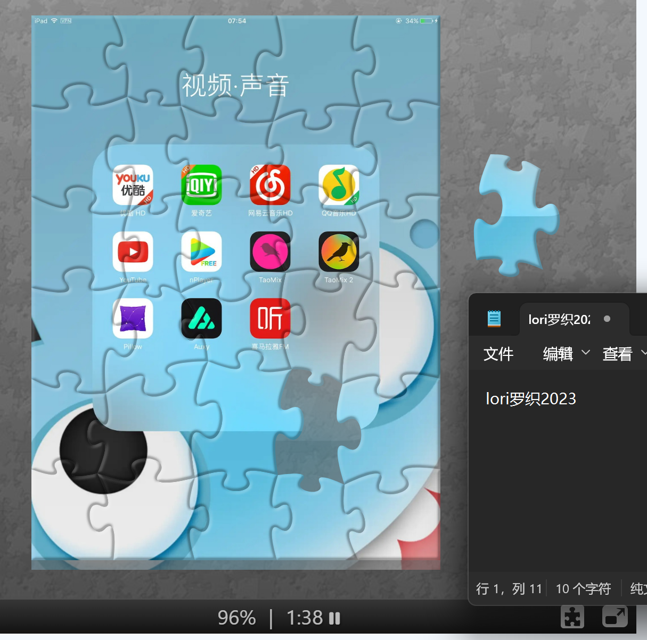The image size is (647, 640).
Task: Click the purple Pillow app icon
Action: tap(133, 318)
